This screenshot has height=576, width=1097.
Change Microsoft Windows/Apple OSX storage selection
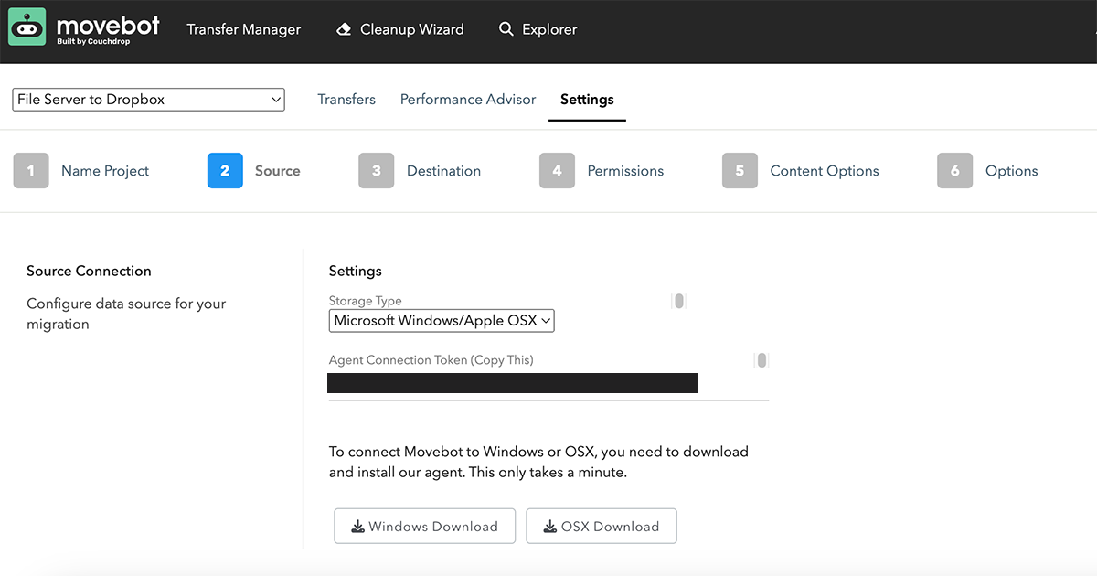tap(442, 320)
